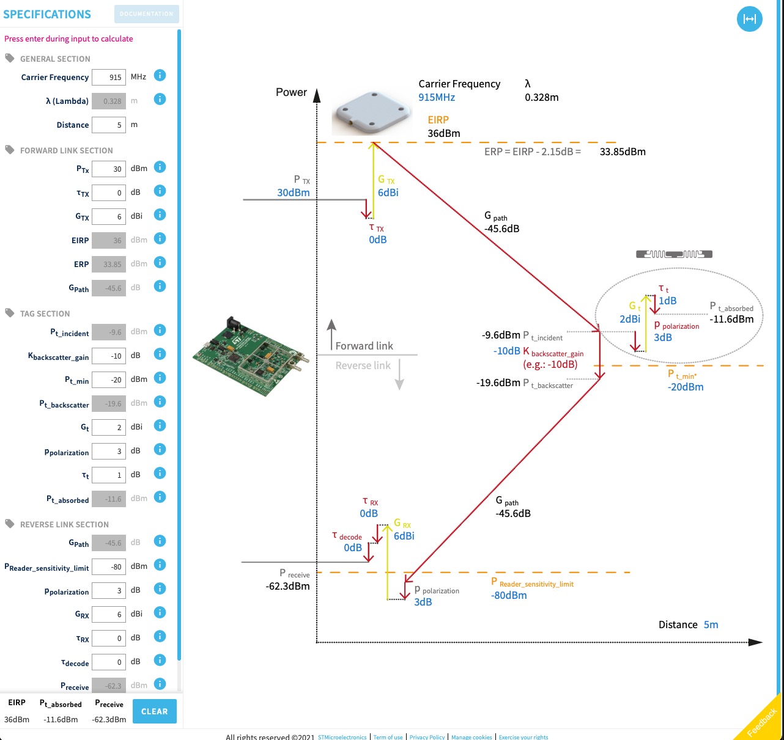Viewport: 784px width, 740px height.
Task: Follow the STMicroelectronics footer link
Action: (342, 737)
